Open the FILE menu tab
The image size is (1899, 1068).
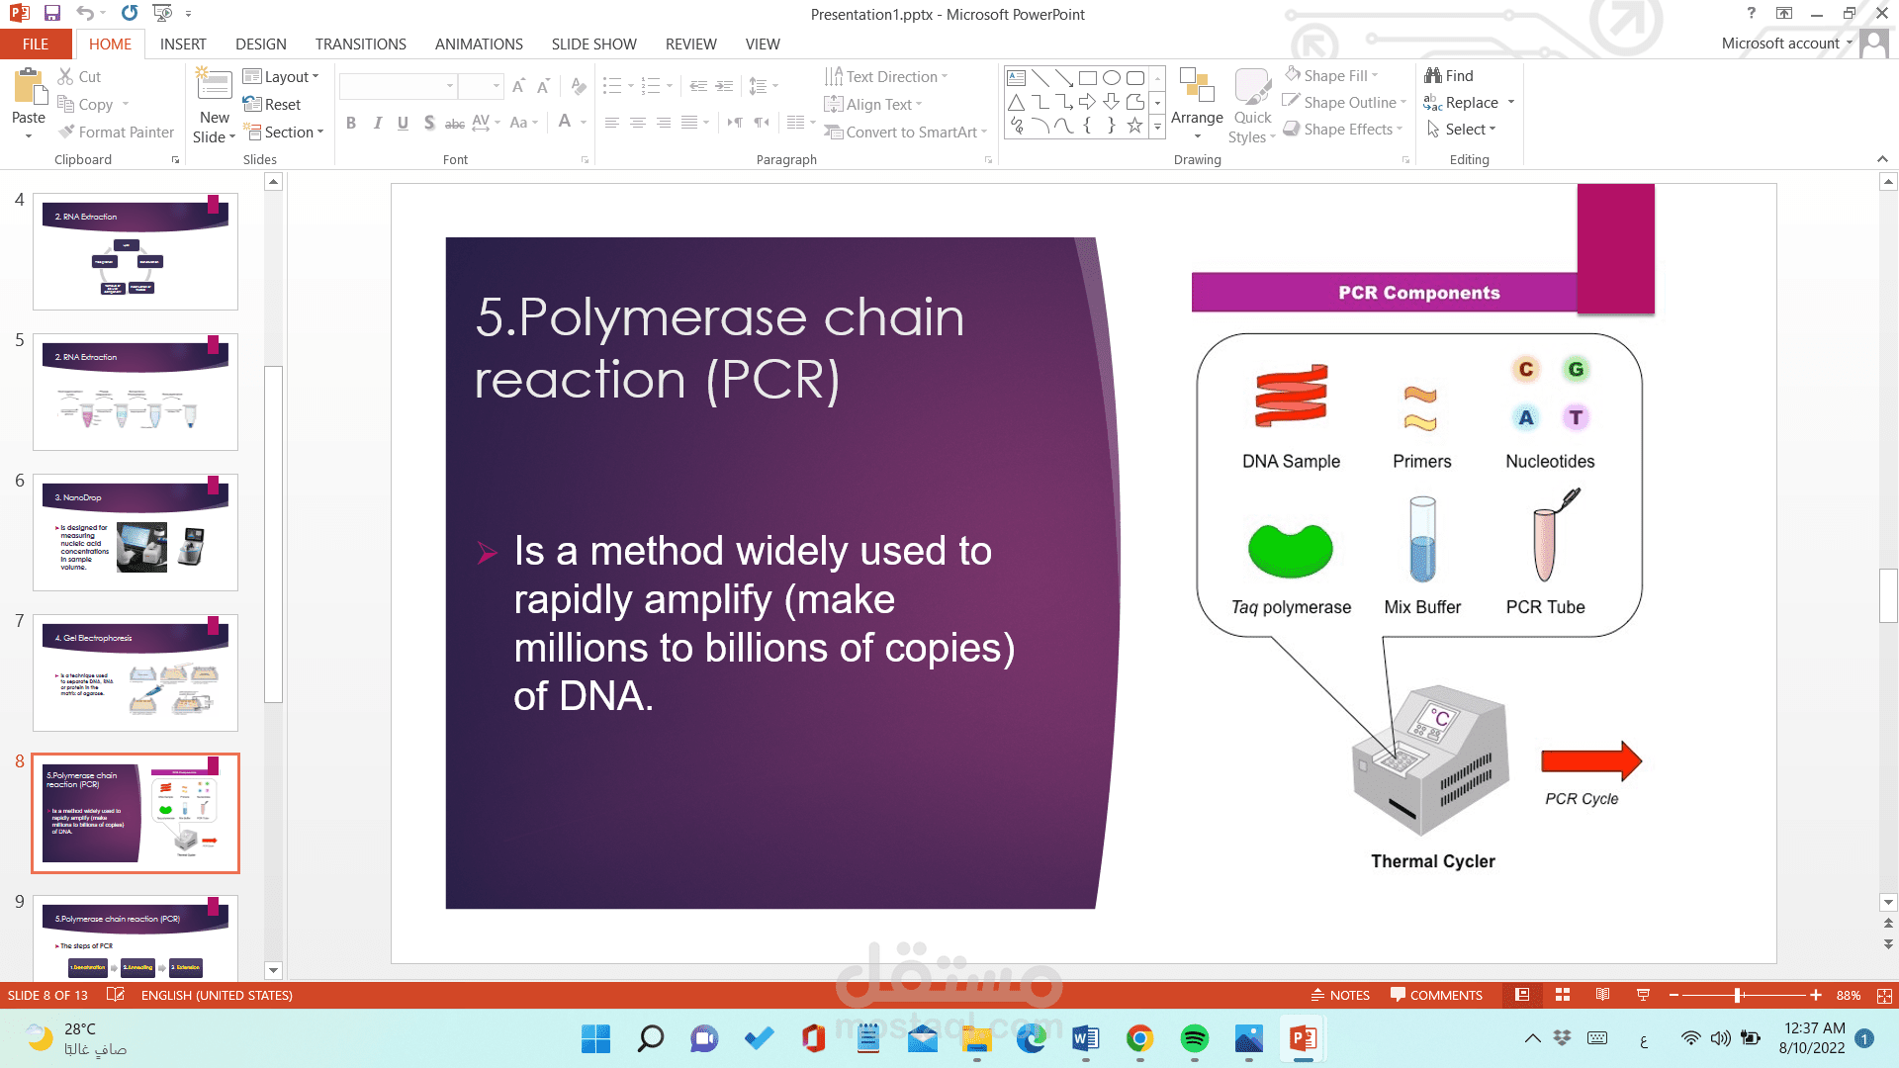pyautogui.click(x=36, y=44)
